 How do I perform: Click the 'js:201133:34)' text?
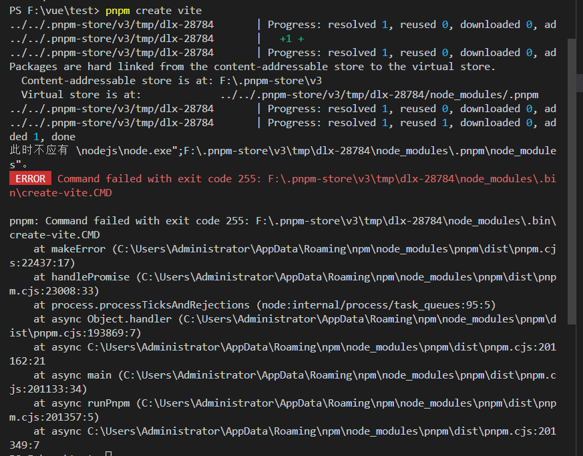pos(48,389)
